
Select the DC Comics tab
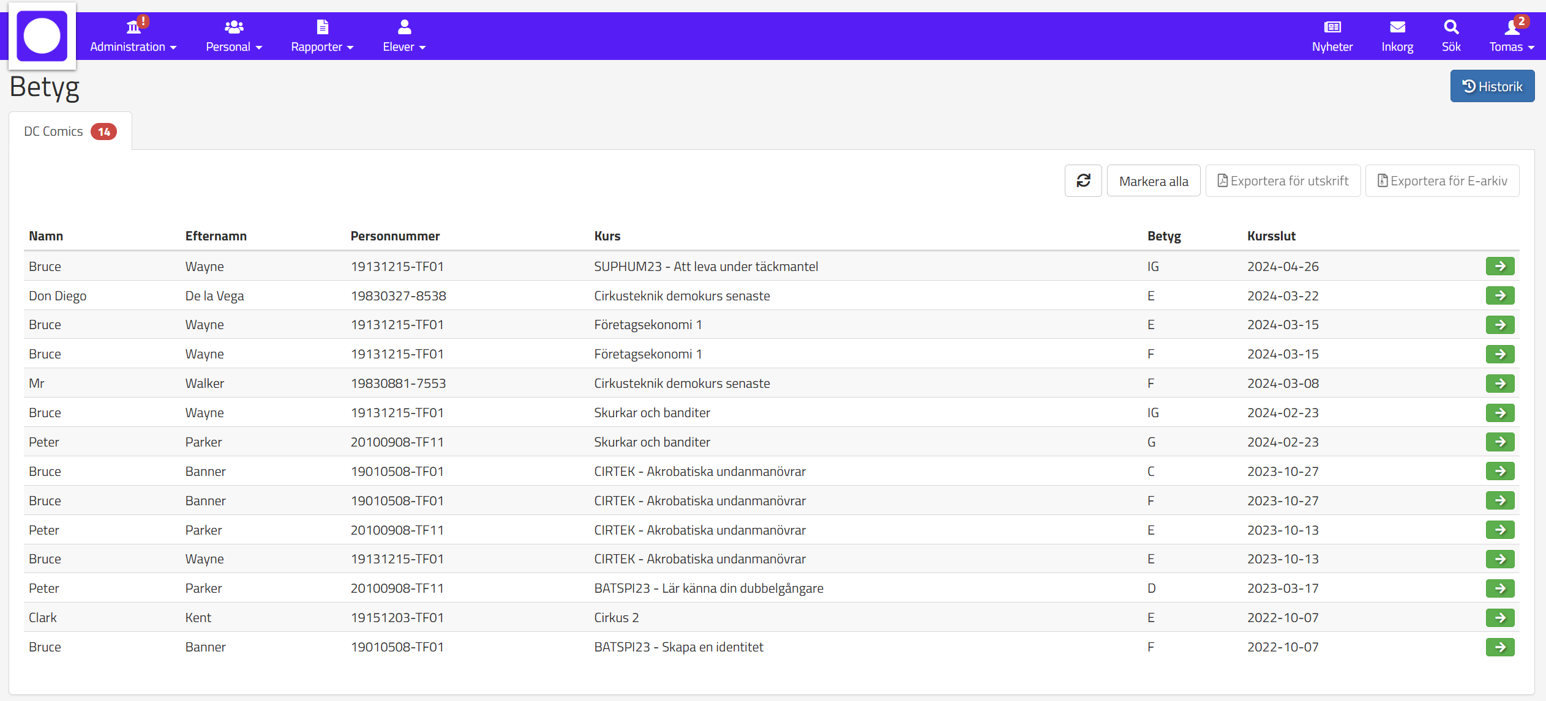[70, 132]
